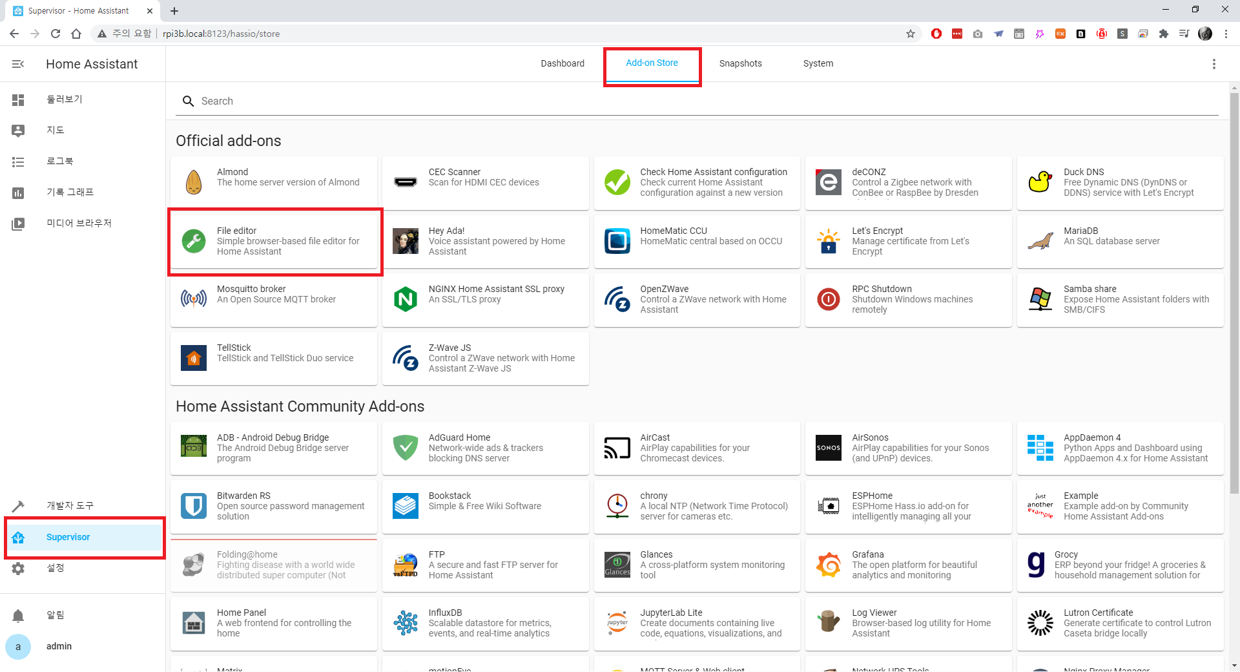
Task: Select the Add-on Store tab
Action: tap(652, 63)
